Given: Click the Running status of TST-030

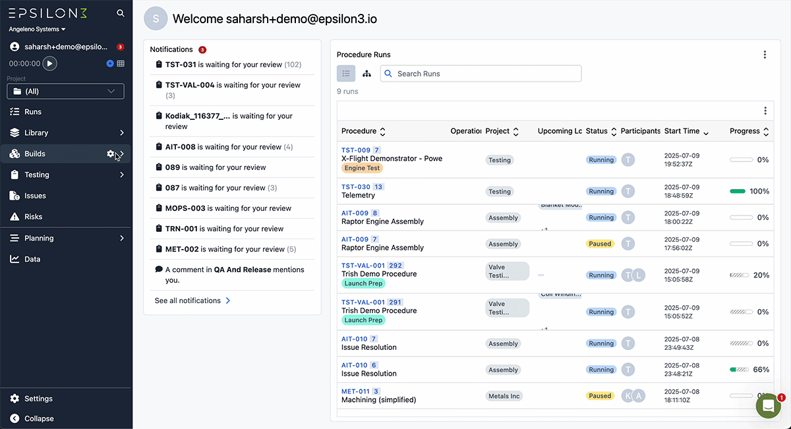Looking at the screenshot, I should (601, 191).
